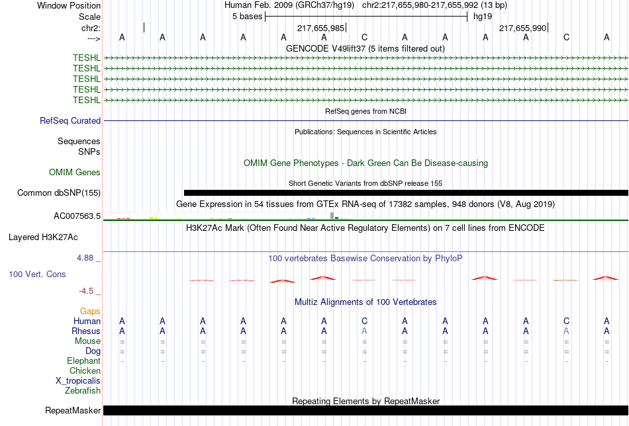Open Short Genetic Variants from dbSNP title
The width and height of the screenshot is (629, 426).
[x=365, y=183]
